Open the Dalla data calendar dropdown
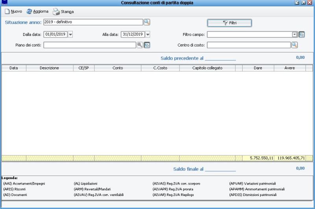 pyautogui.click(x=70, y=34)
